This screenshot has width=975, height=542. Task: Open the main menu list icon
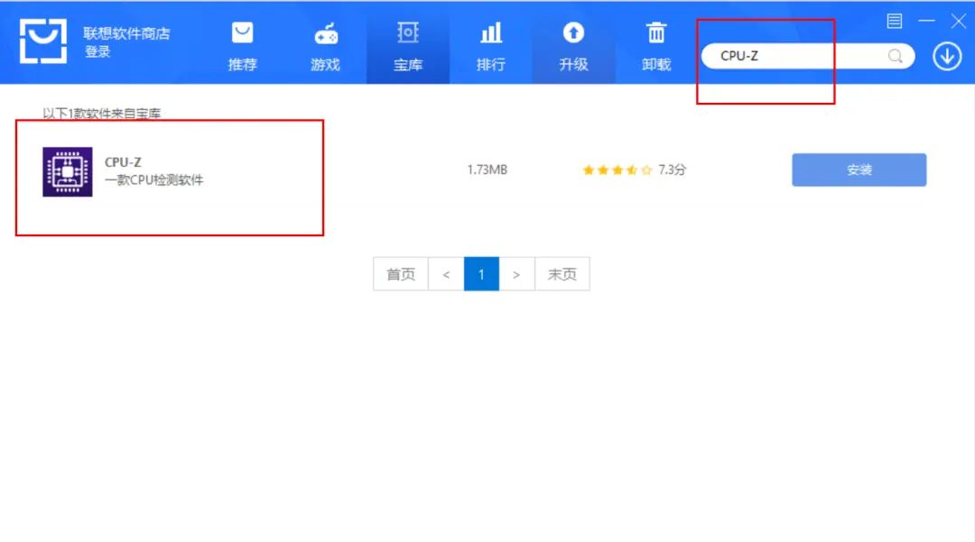pyautogui.click(x=894, y=21)
